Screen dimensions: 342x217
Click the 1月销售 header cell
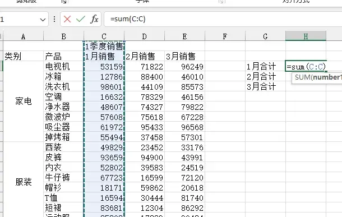point(104,56)
